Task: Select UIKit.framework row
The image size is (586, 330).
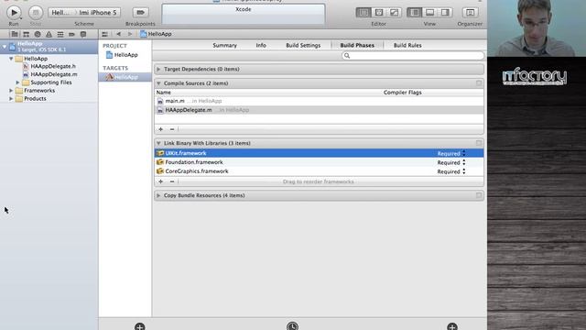Action: (x=320, y=153)
